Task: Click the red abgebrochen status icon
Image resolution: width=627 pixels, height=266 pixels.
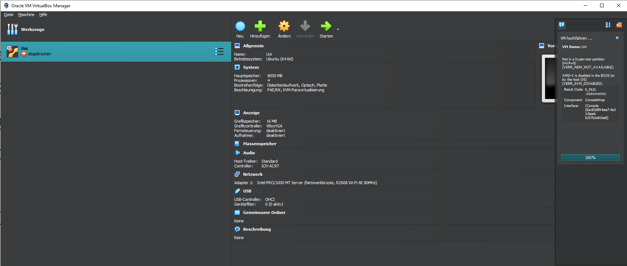Action: tap(24, 54)
